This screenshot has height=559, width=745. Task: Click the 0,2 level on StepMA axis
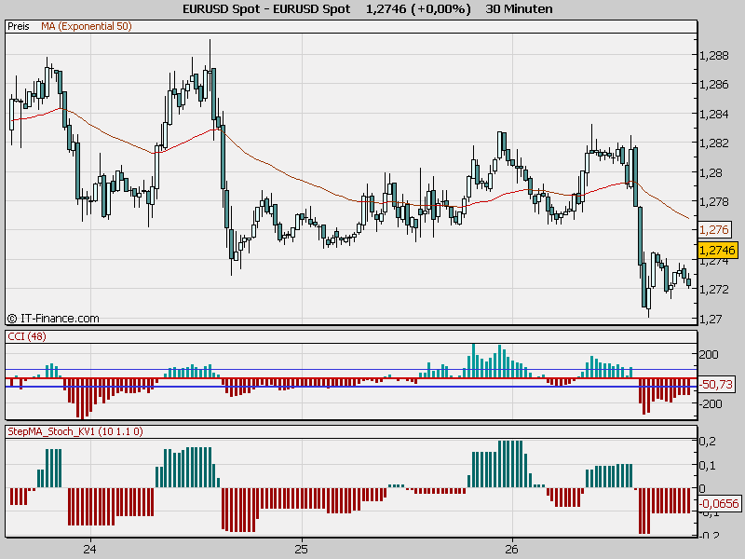click(708, 441)
